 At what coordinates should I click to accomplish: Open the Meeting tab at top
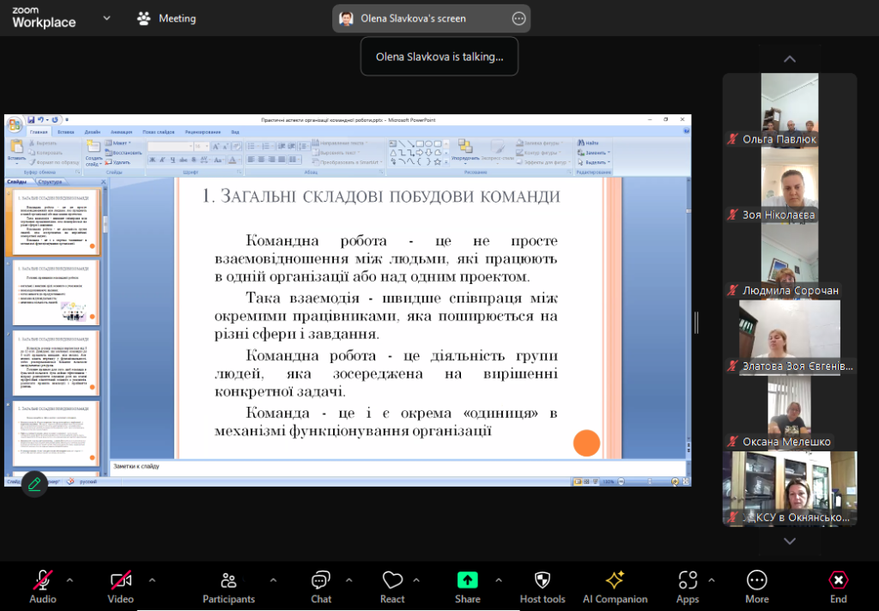(x=167, y=18)
